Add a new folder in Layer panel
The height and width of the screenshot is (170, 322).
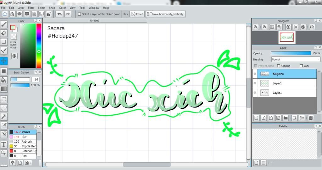(x=286, y=118)
